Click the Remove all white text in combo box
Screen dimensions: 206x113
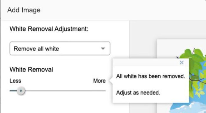(x=36, y=49)
